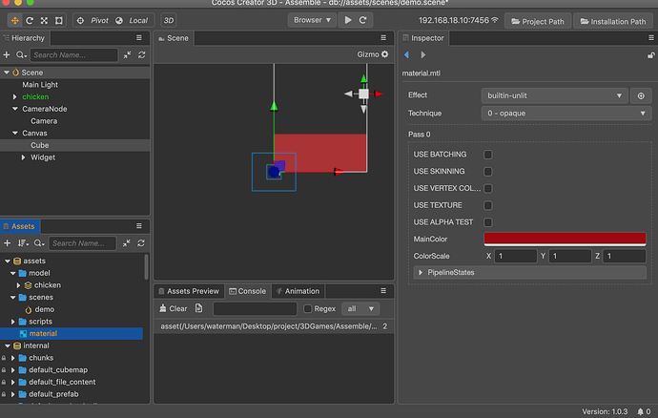The height and width of the screenshot is (418, 658).
Task: Switch to the Assets Preview tab
Action: point(189,291)
